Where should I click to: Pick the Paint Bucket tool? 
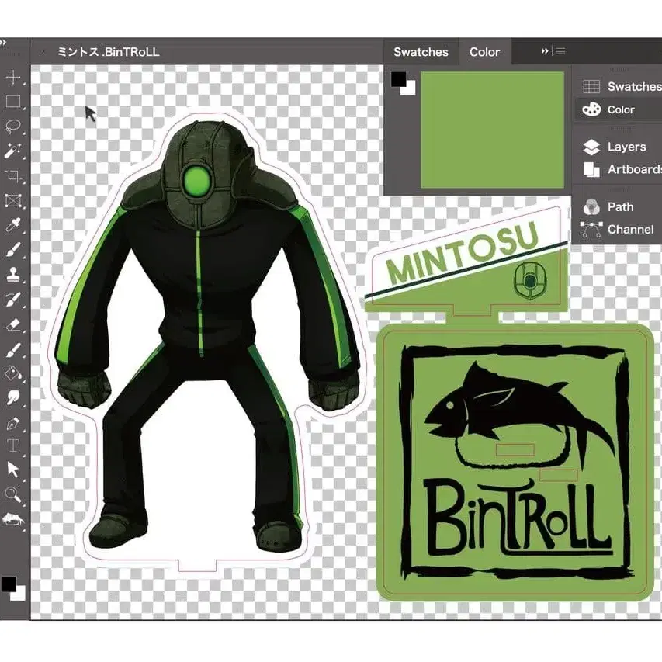(13, 374)
